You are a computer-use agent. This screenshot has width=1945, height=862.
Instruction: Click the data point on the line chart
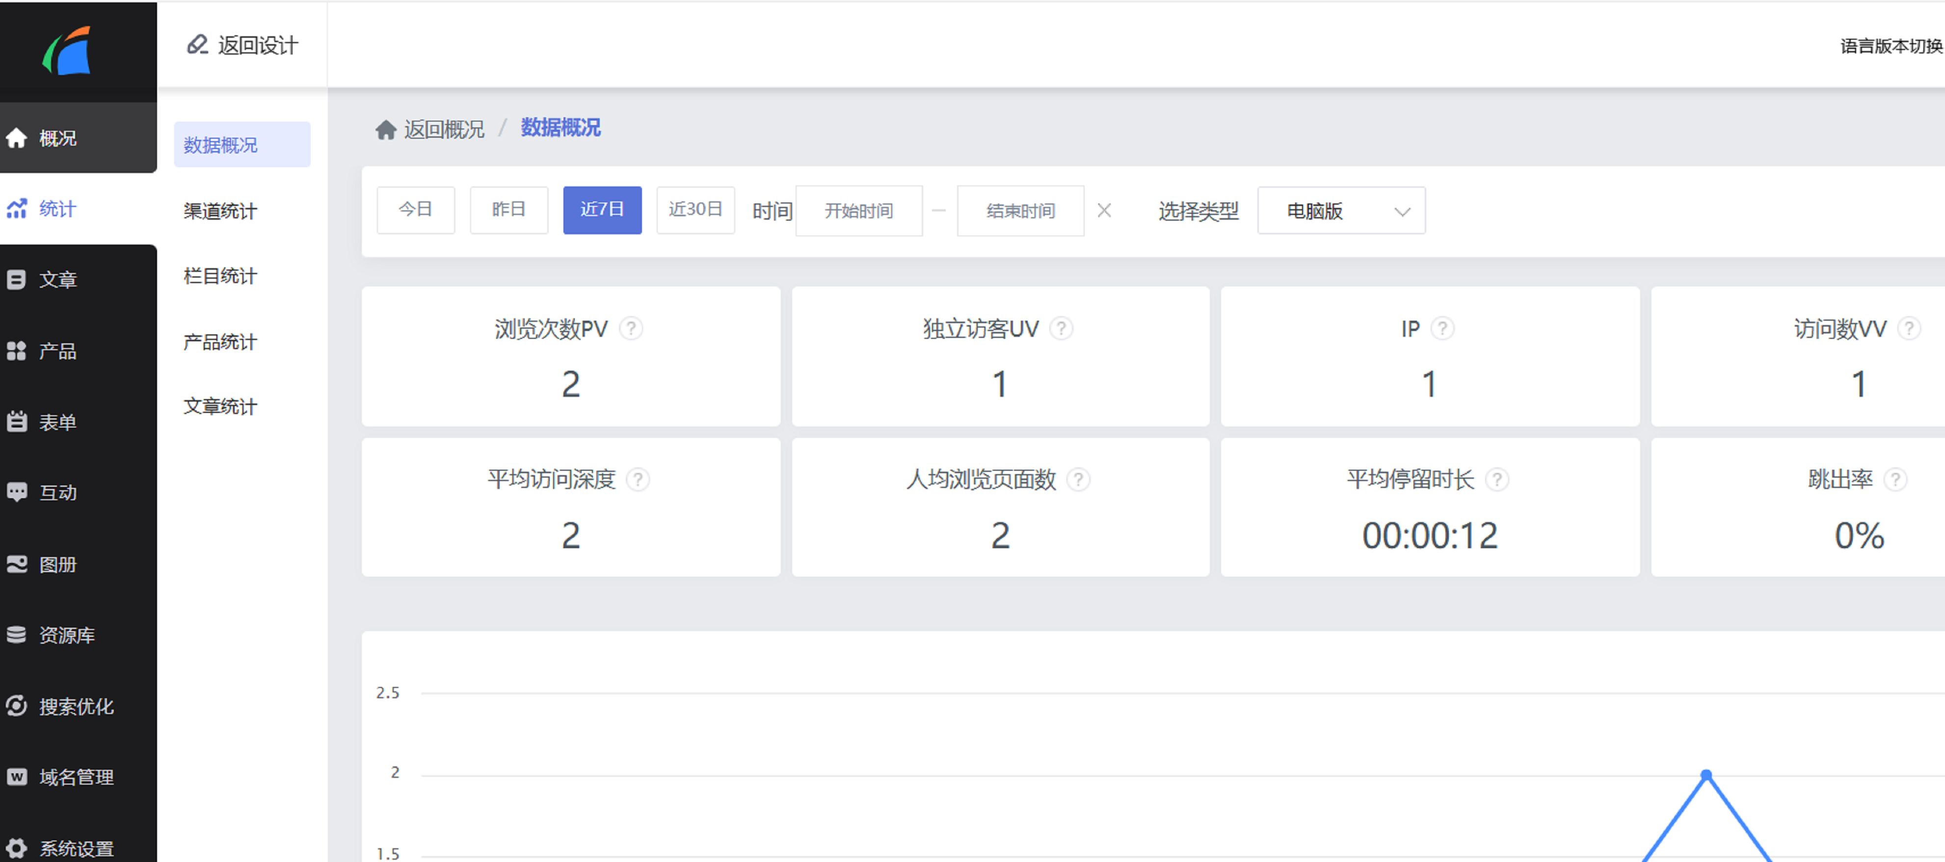coord(1705,775)
